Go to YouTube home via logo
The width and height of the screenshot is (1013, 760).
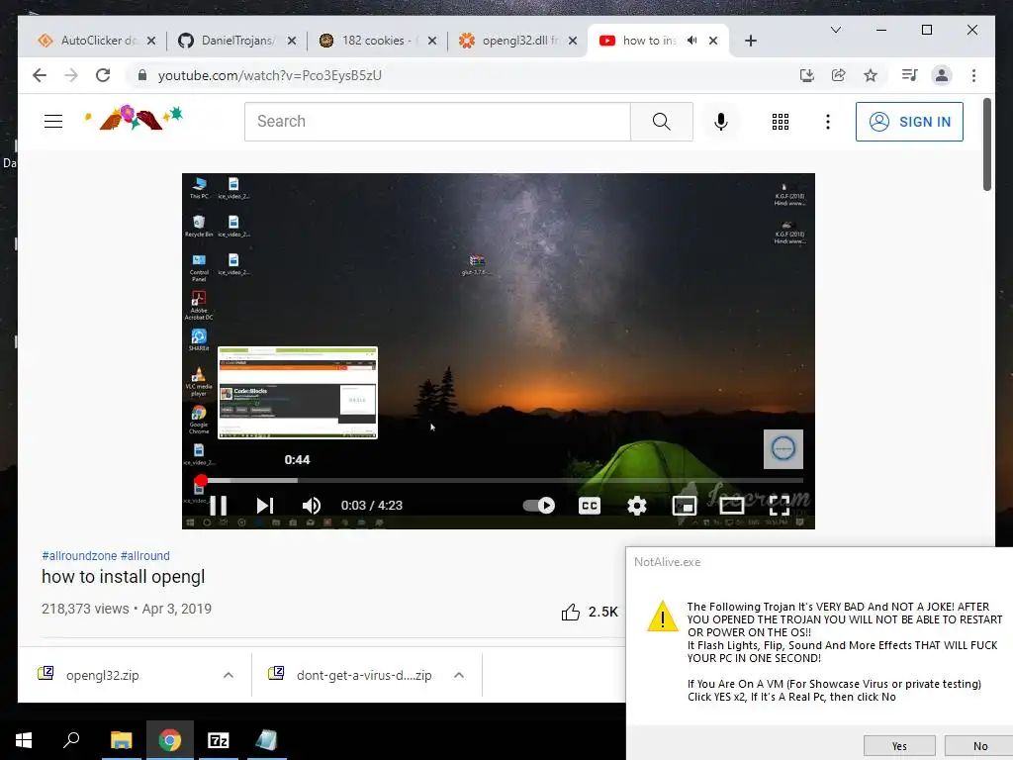point(134,118)
